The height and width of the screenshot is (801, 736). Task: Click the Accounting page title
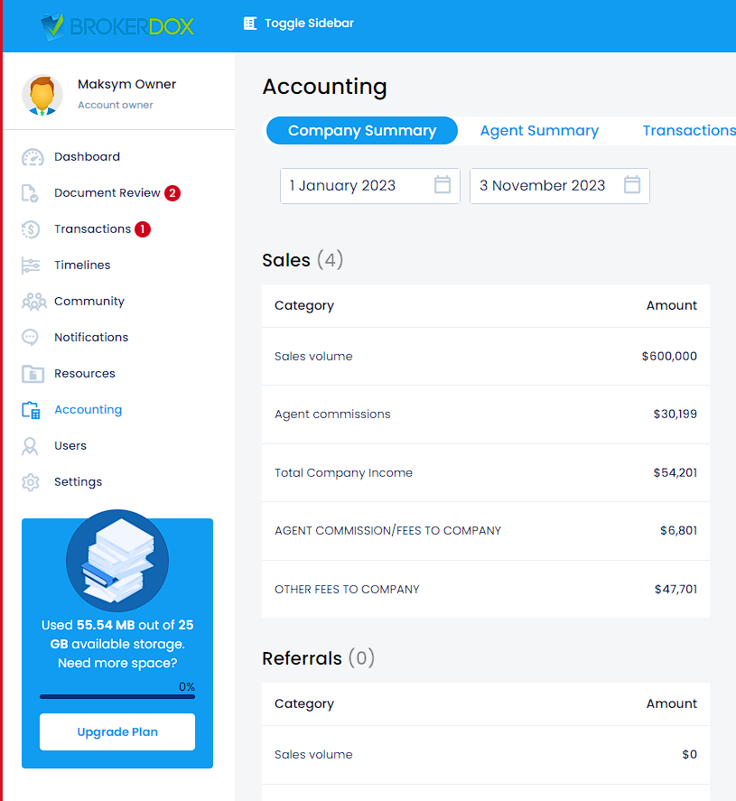pos(324,87)
